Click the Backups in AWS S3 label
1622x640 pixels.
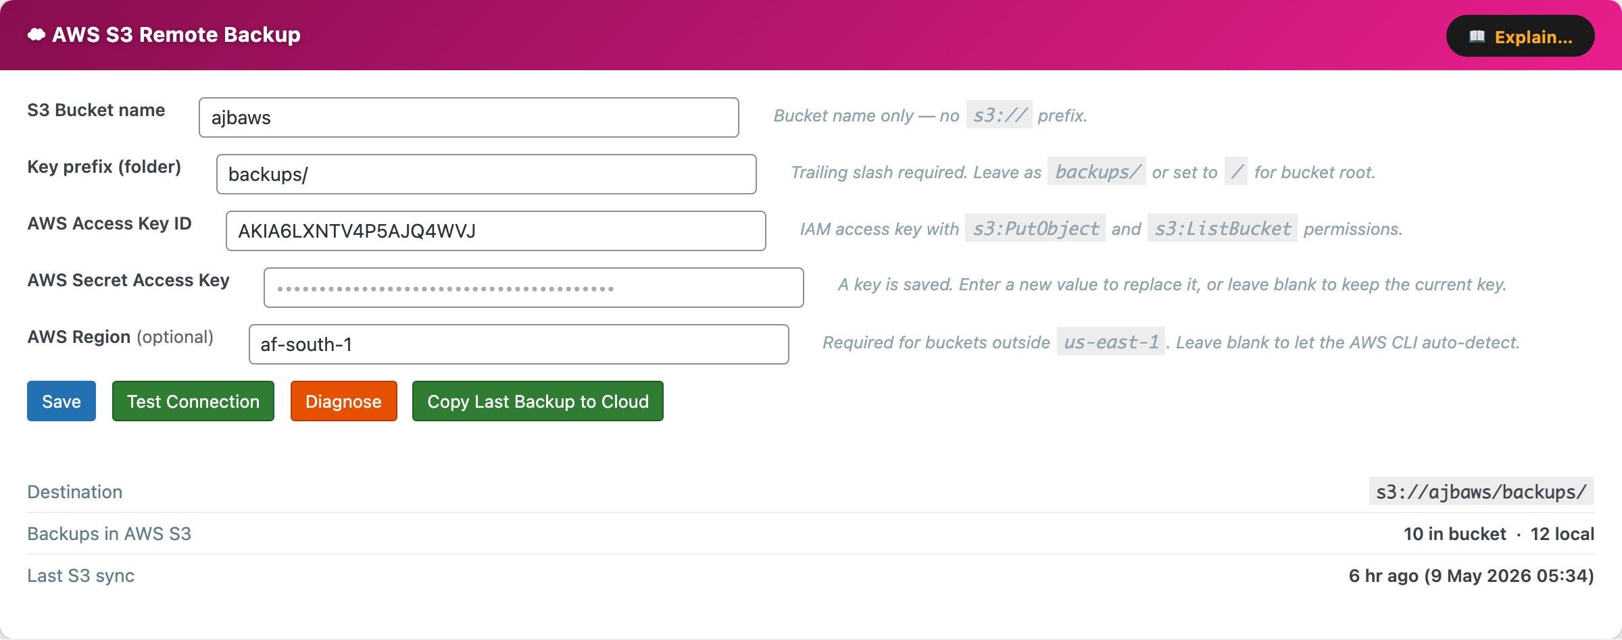pyautogui.click(x=109, y=534)
